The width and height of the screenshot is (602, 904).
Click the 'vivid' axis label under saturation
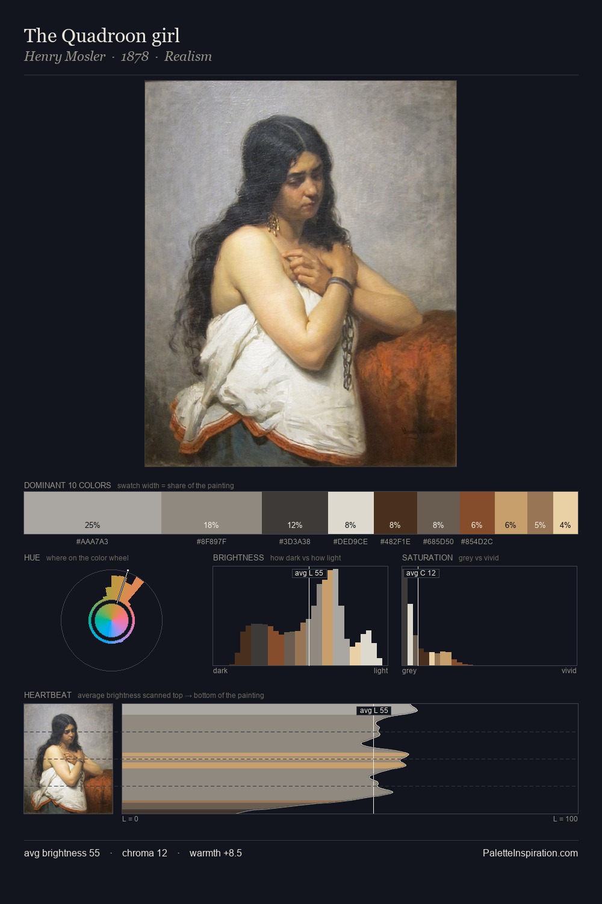tap(569, 671)
